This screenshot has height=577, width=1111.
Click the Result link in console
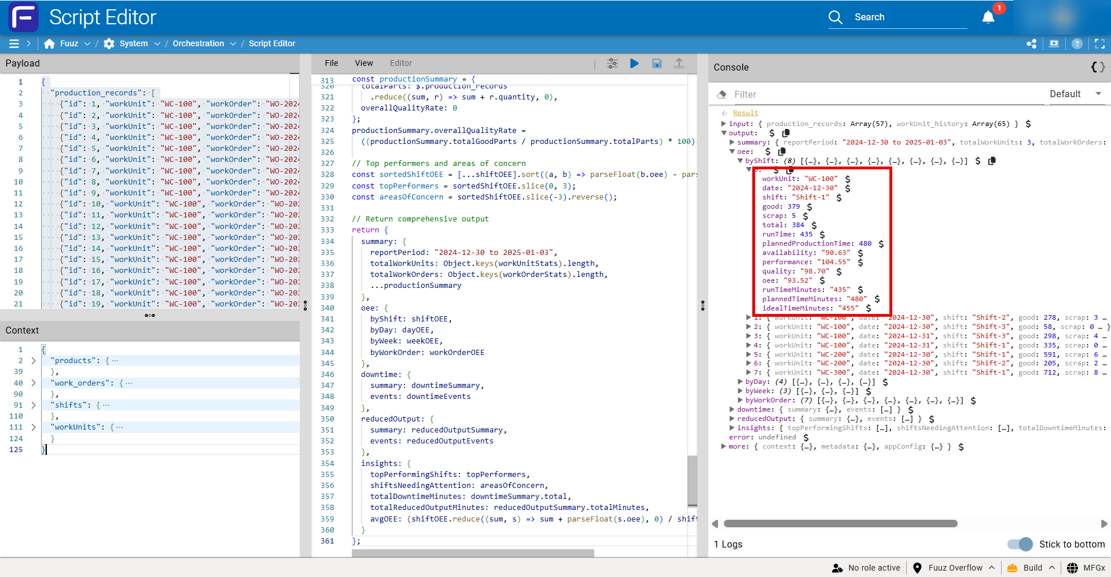(745, 113)
